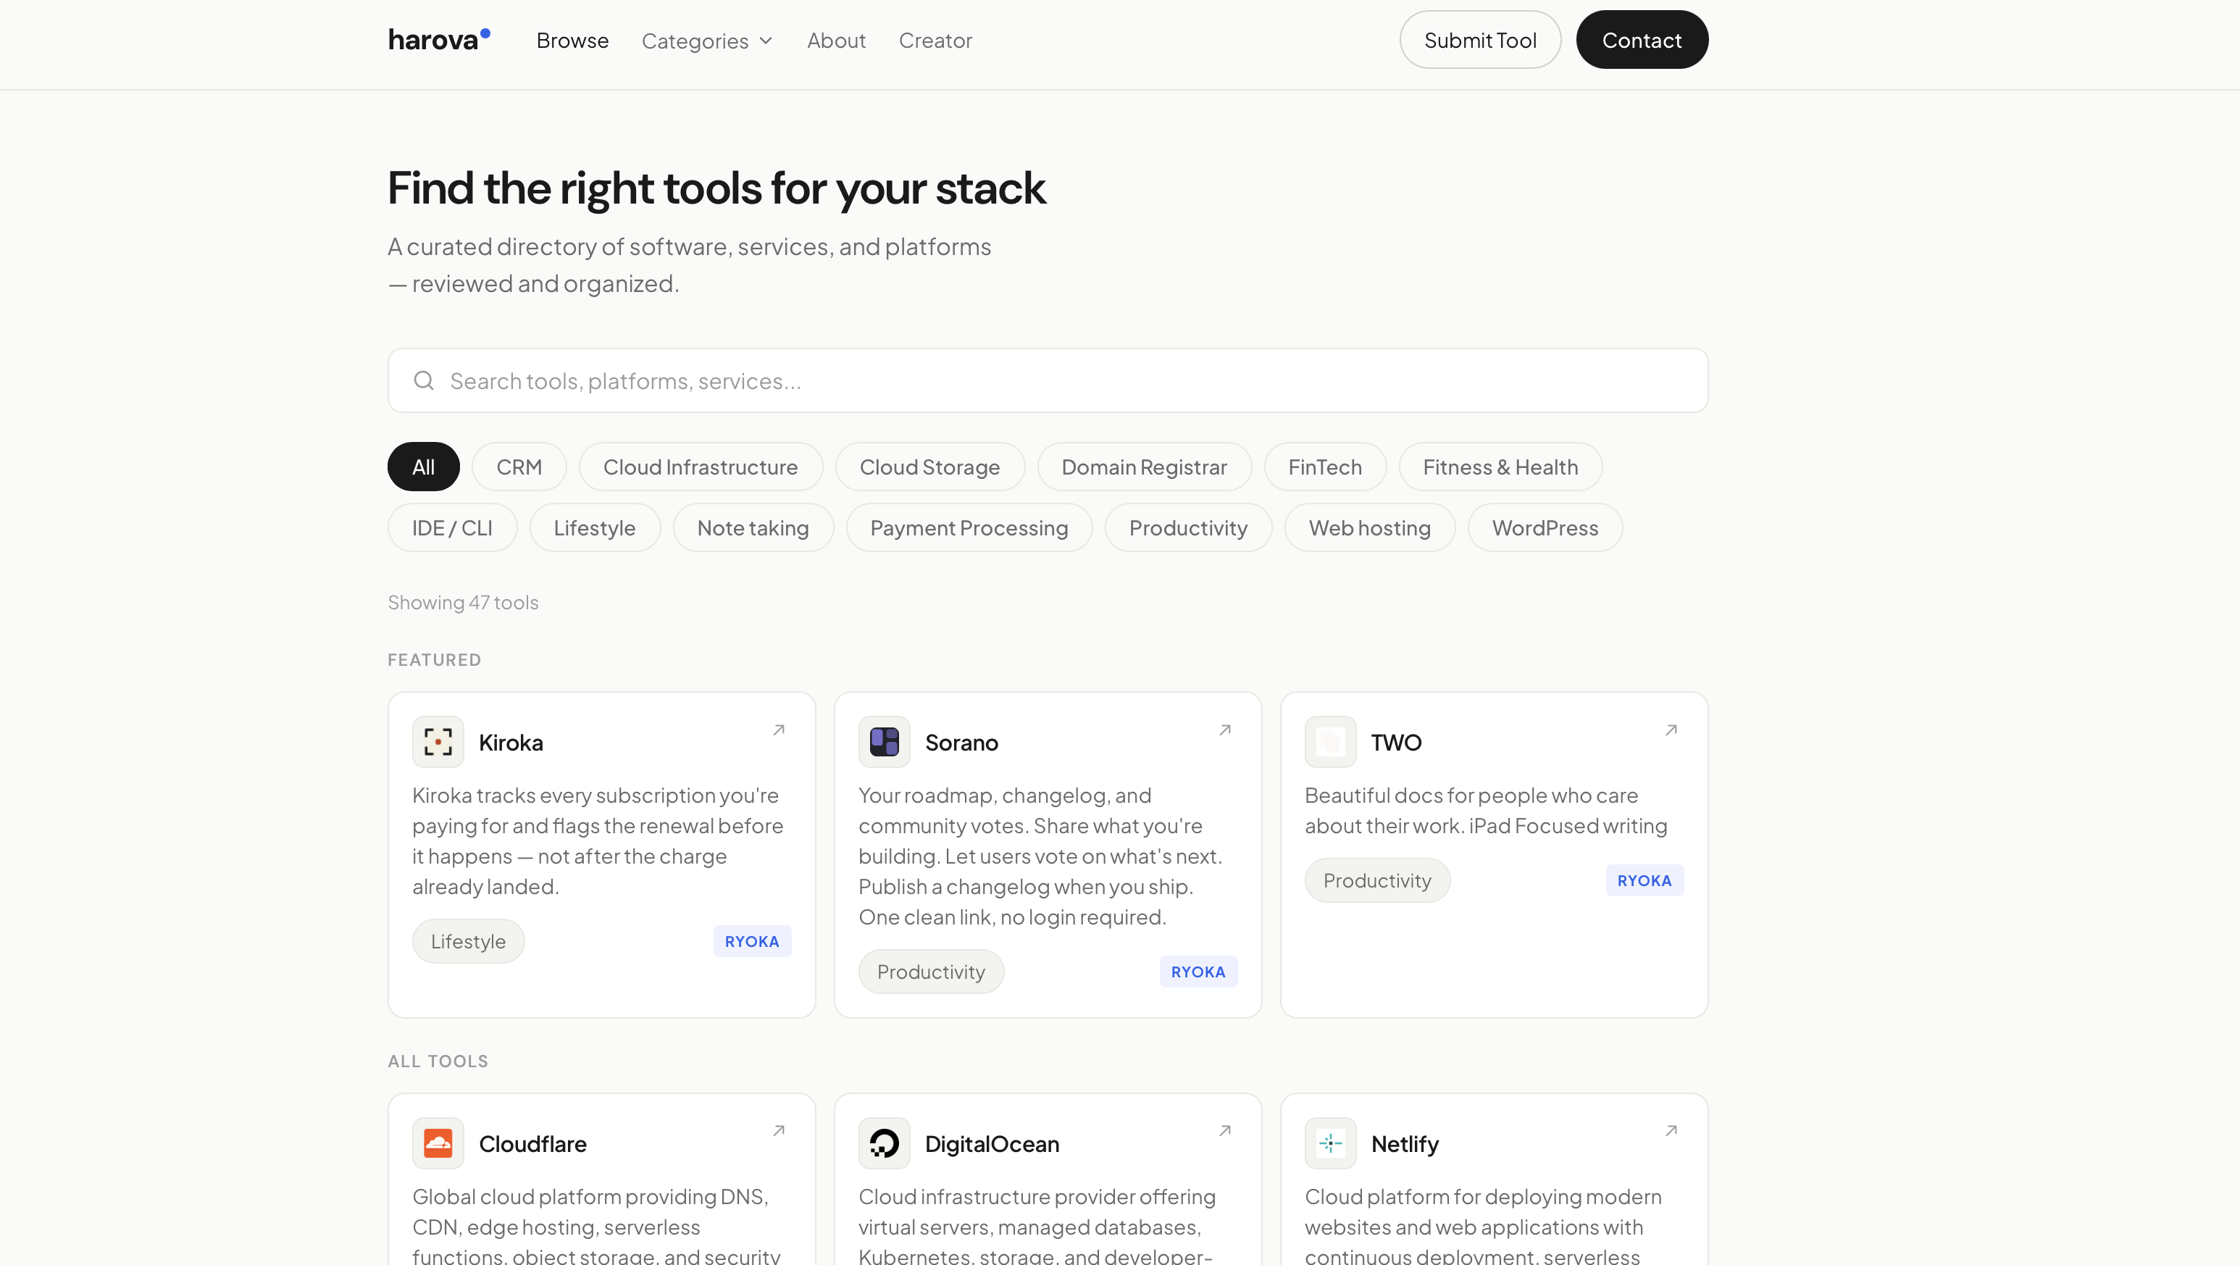2240x1265 pixels.
Task: Click the Contact button
Action: pos(1642,40)
